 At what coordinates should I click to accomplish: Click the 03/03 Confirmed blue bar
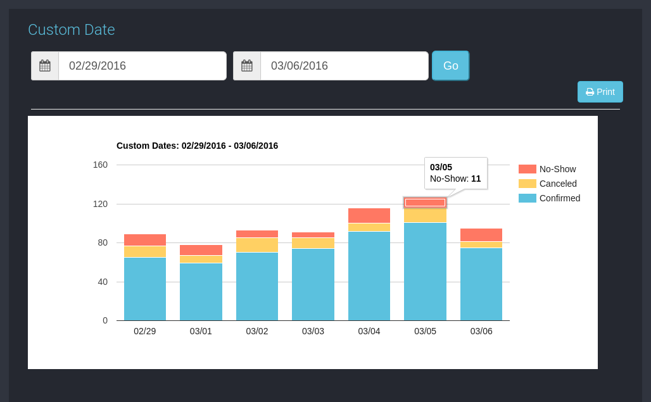pos(313,284)
